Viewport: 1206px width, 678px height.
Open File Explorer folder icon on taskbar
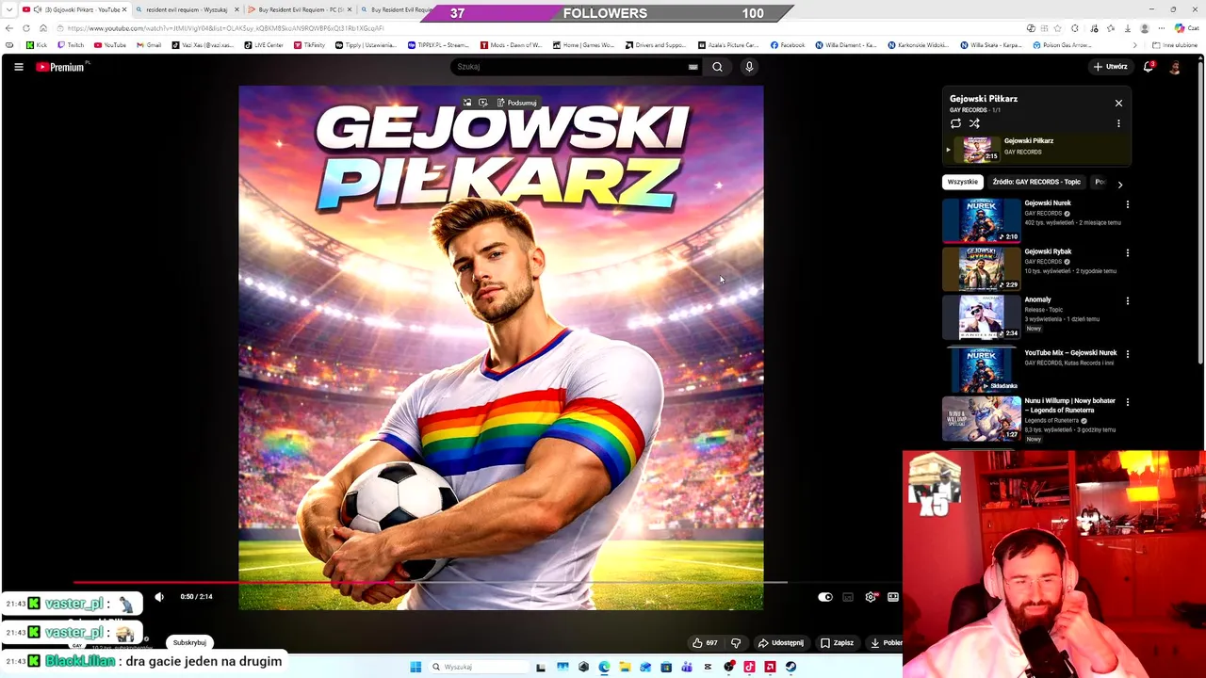tap(625, 667)
